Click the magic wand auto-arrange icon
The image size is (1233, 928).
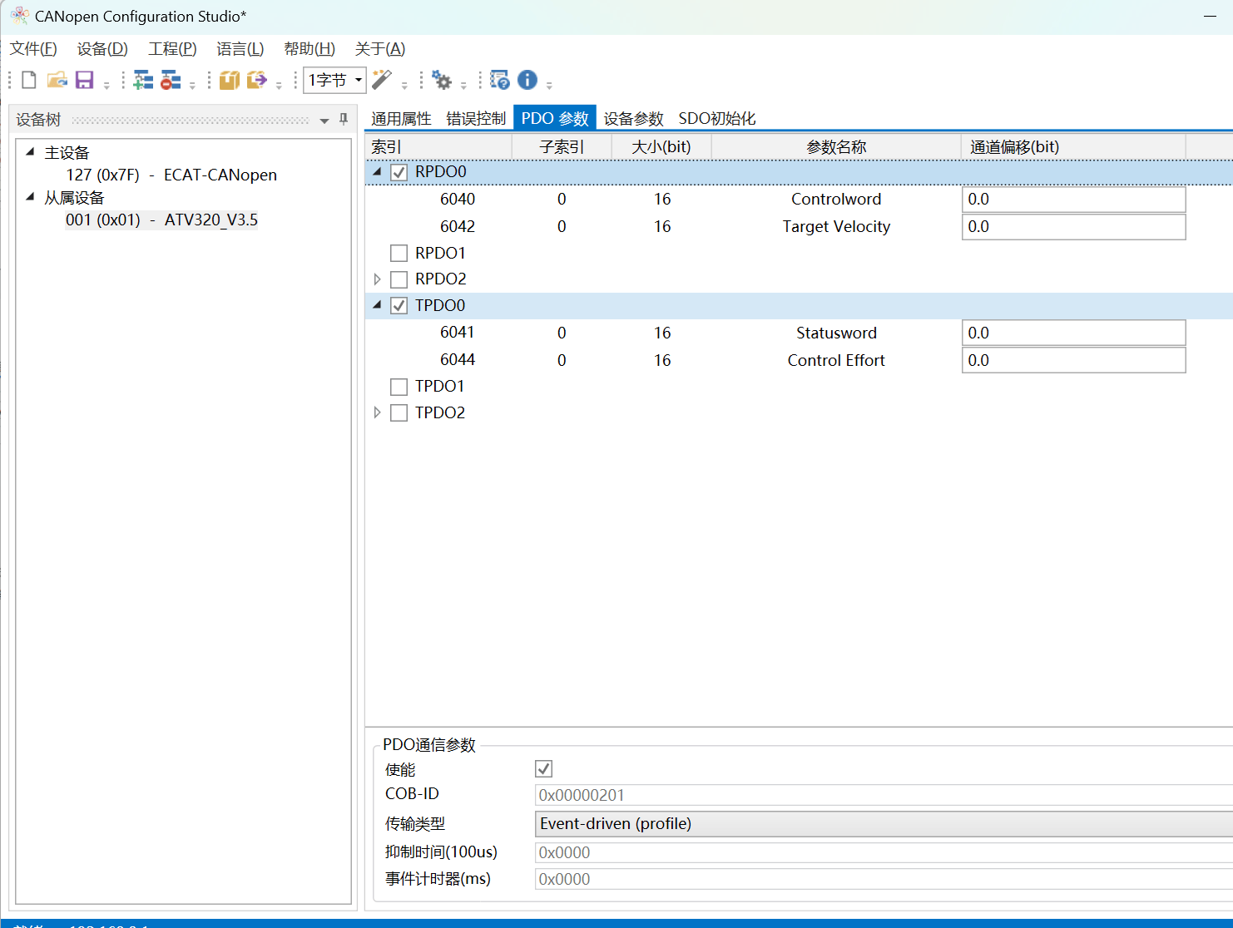[382, 80]
